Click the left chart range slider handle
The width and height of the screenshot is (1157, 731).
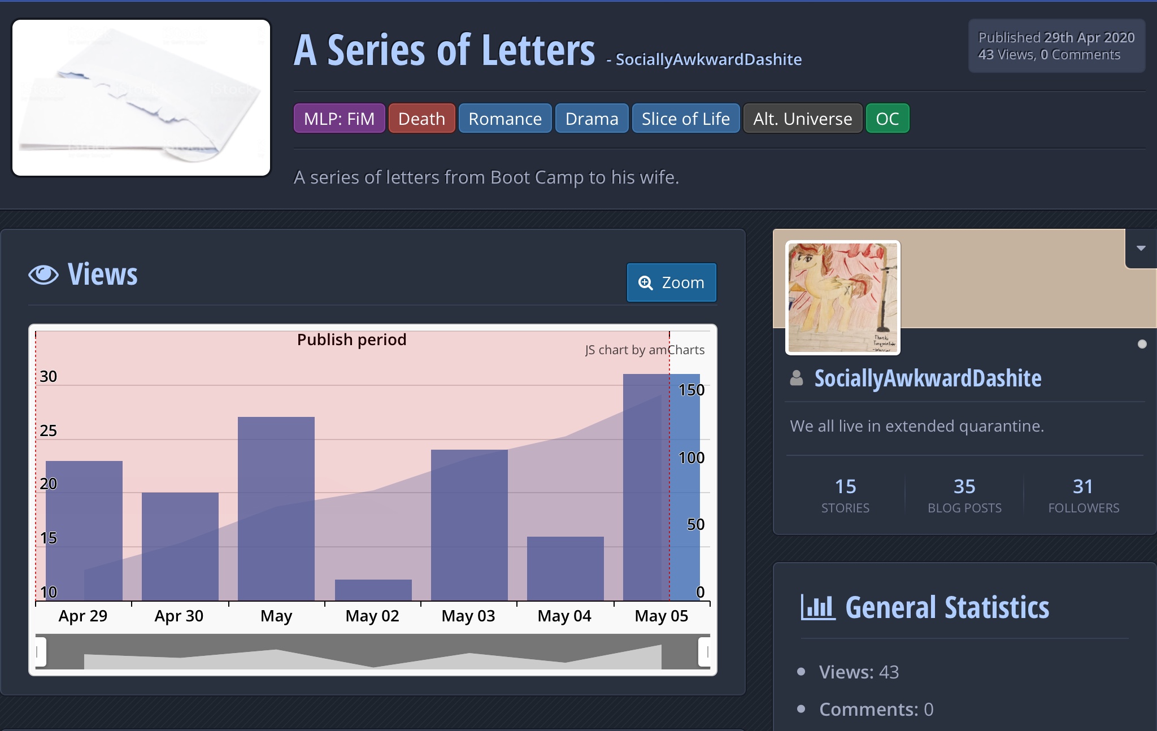tap(40, 652)
